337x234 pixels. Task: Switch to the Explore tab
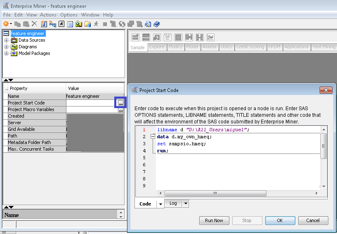(x=157, y=47)
